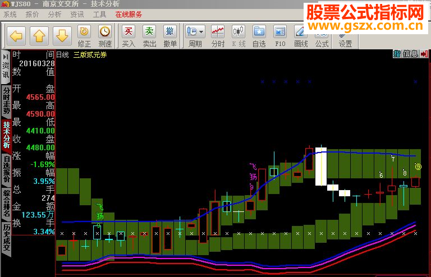Click the purple 飞扬 signal label

pos(253,172)
